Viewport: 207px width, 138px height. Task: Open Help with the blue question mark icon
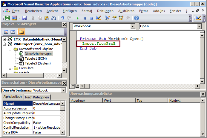pyautogui.click(x=136, y=18)
